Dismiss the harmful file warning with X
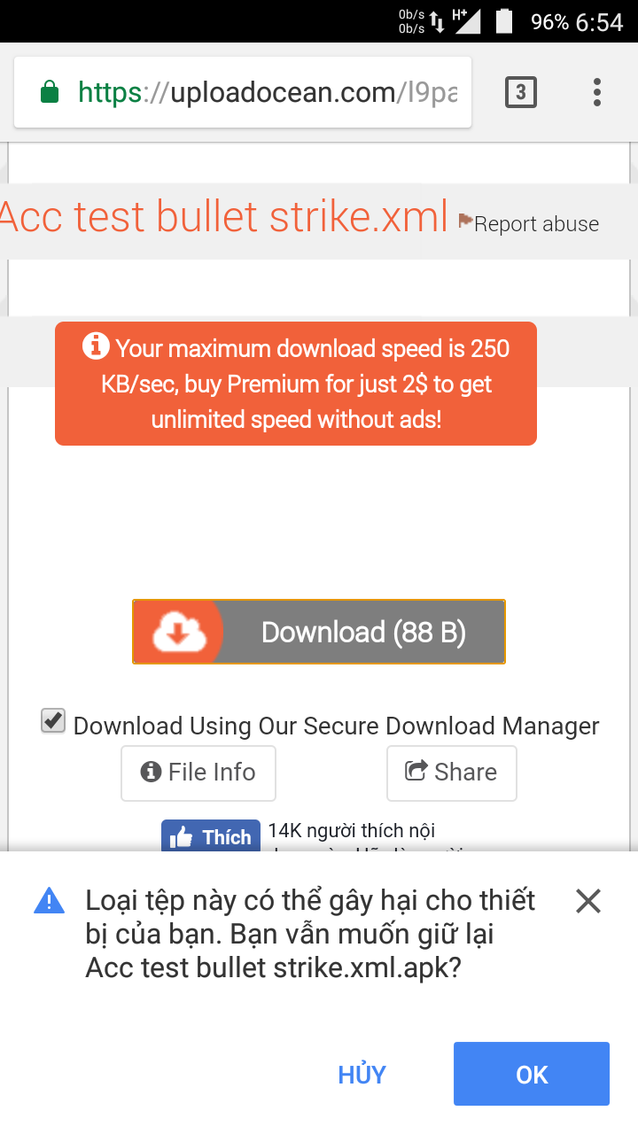Viewport: 638px width, 1134px height. pos(588,902)
